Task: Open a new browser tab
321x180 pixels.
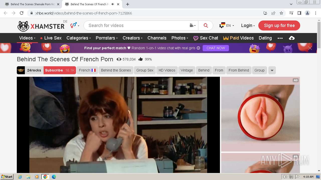Action: tap(128, 4)
